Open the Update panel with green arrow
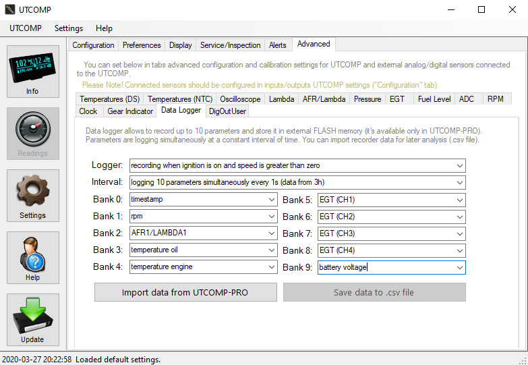Viewport: 528px width, 365px height. [x=32, y=320]
